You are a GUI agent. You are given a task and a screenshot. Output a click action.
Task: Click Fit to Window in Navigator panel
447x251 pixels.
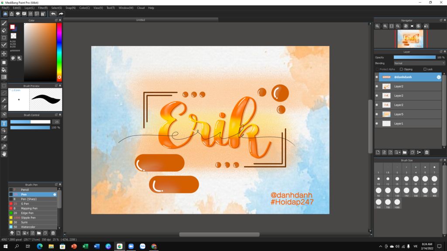(x=392, y=26)
